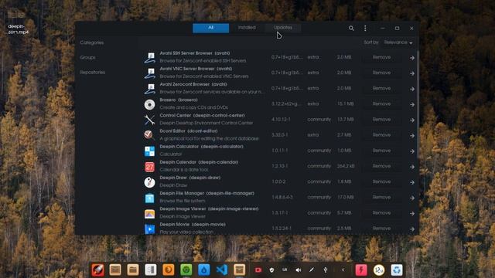
Task: Open details arrow for Deepin Calendar
Action: (x=412, y=167)
